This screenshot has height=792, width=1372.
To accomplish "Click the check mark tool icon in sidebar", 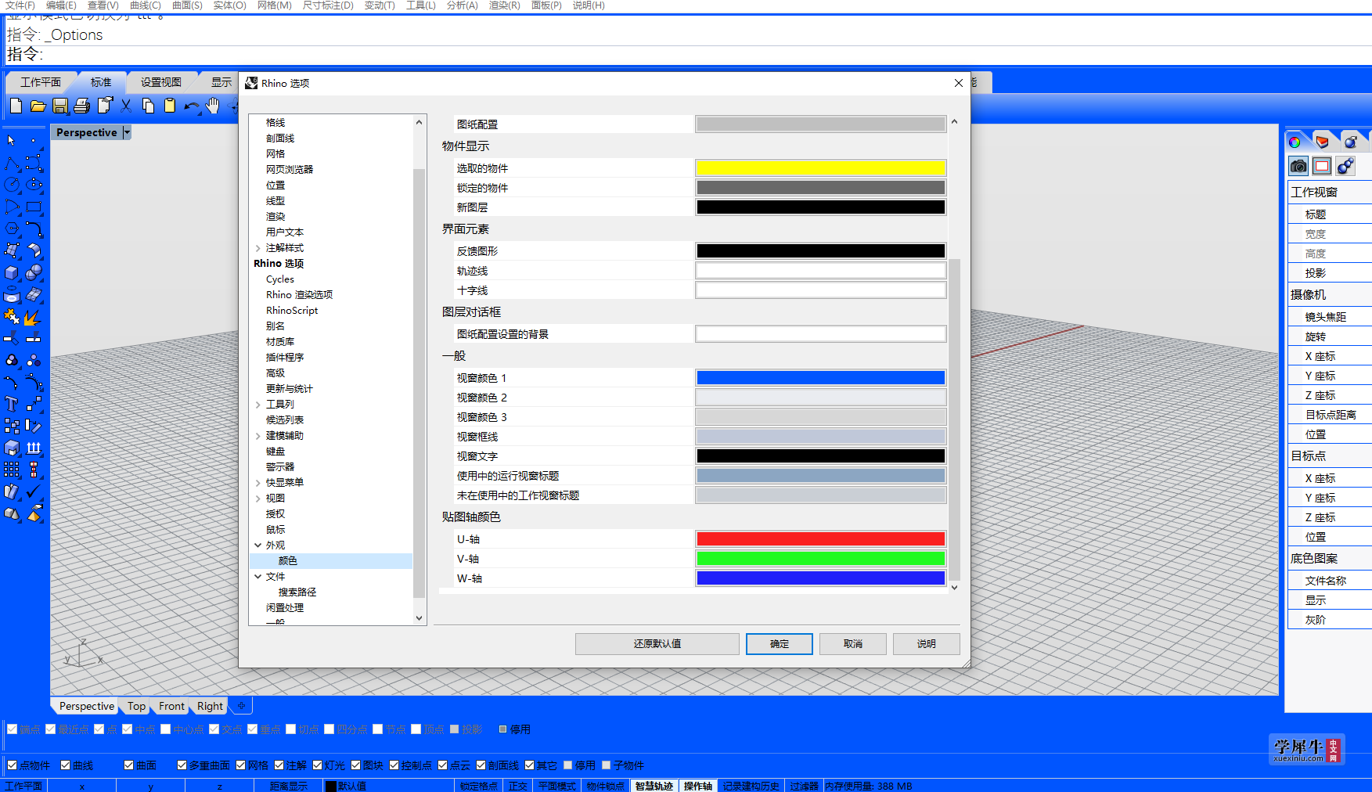I will [34, 491].
